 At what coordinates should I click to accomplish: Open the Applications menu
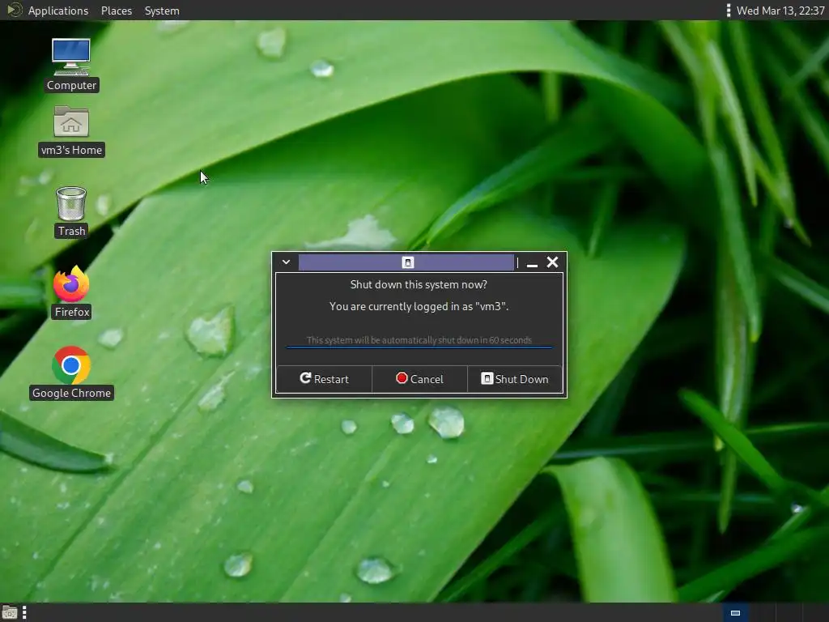coord(58,11)
